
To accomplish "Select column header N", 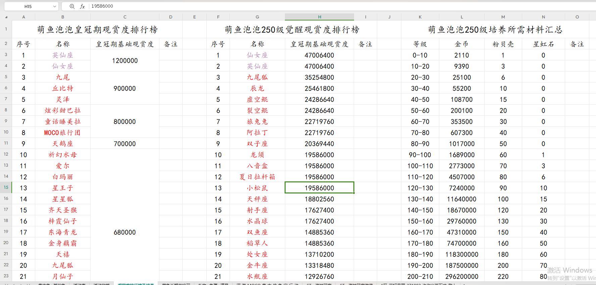I will click(x=543, y=17).
